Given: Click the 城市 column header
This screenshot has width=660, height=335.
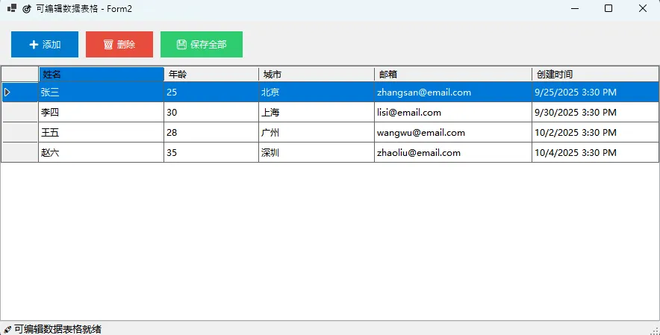Looking at the screenshot, I should (x=317, y=74).
